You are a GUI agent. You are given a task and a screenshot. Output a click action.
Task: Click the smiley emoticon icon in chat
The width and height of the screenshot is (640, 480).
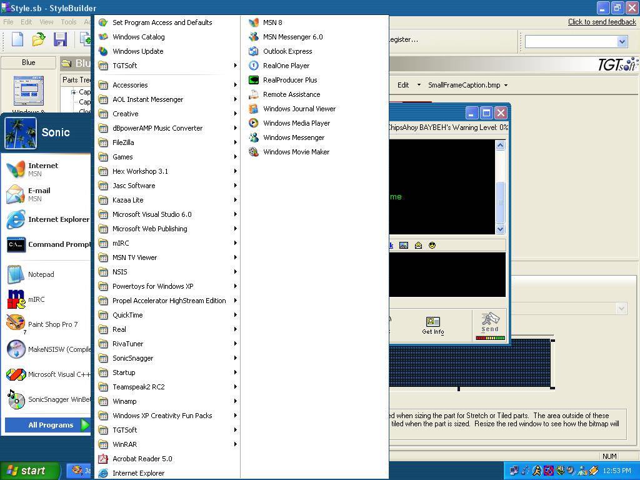(432, 246)
